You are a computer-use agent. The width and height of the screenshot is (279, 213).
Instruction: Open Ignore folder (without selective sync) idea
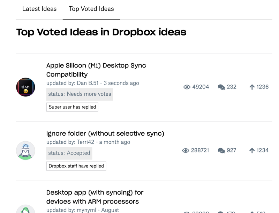[x=105, y=133]
